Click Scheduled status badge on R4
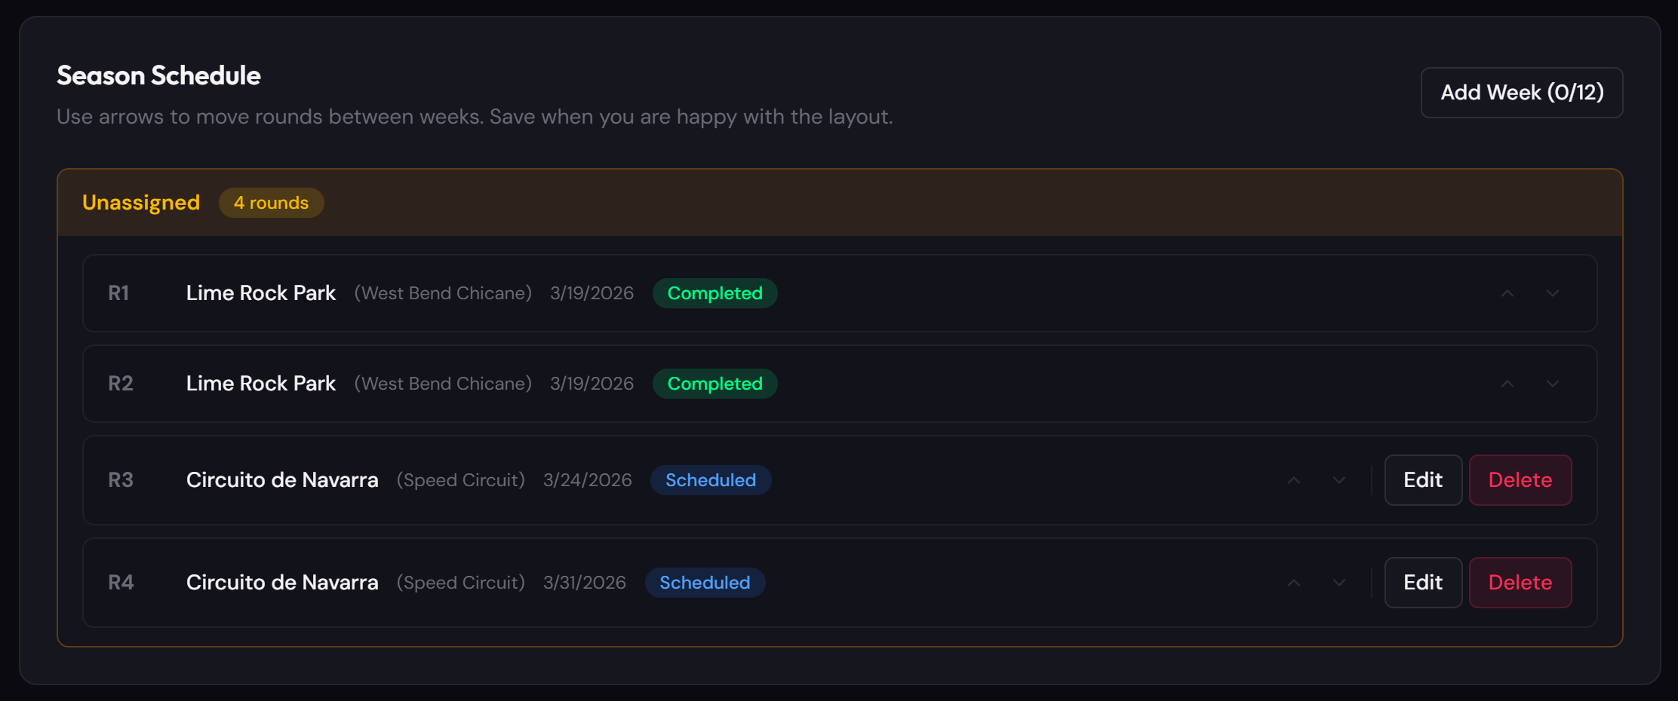 click(705, 583)
